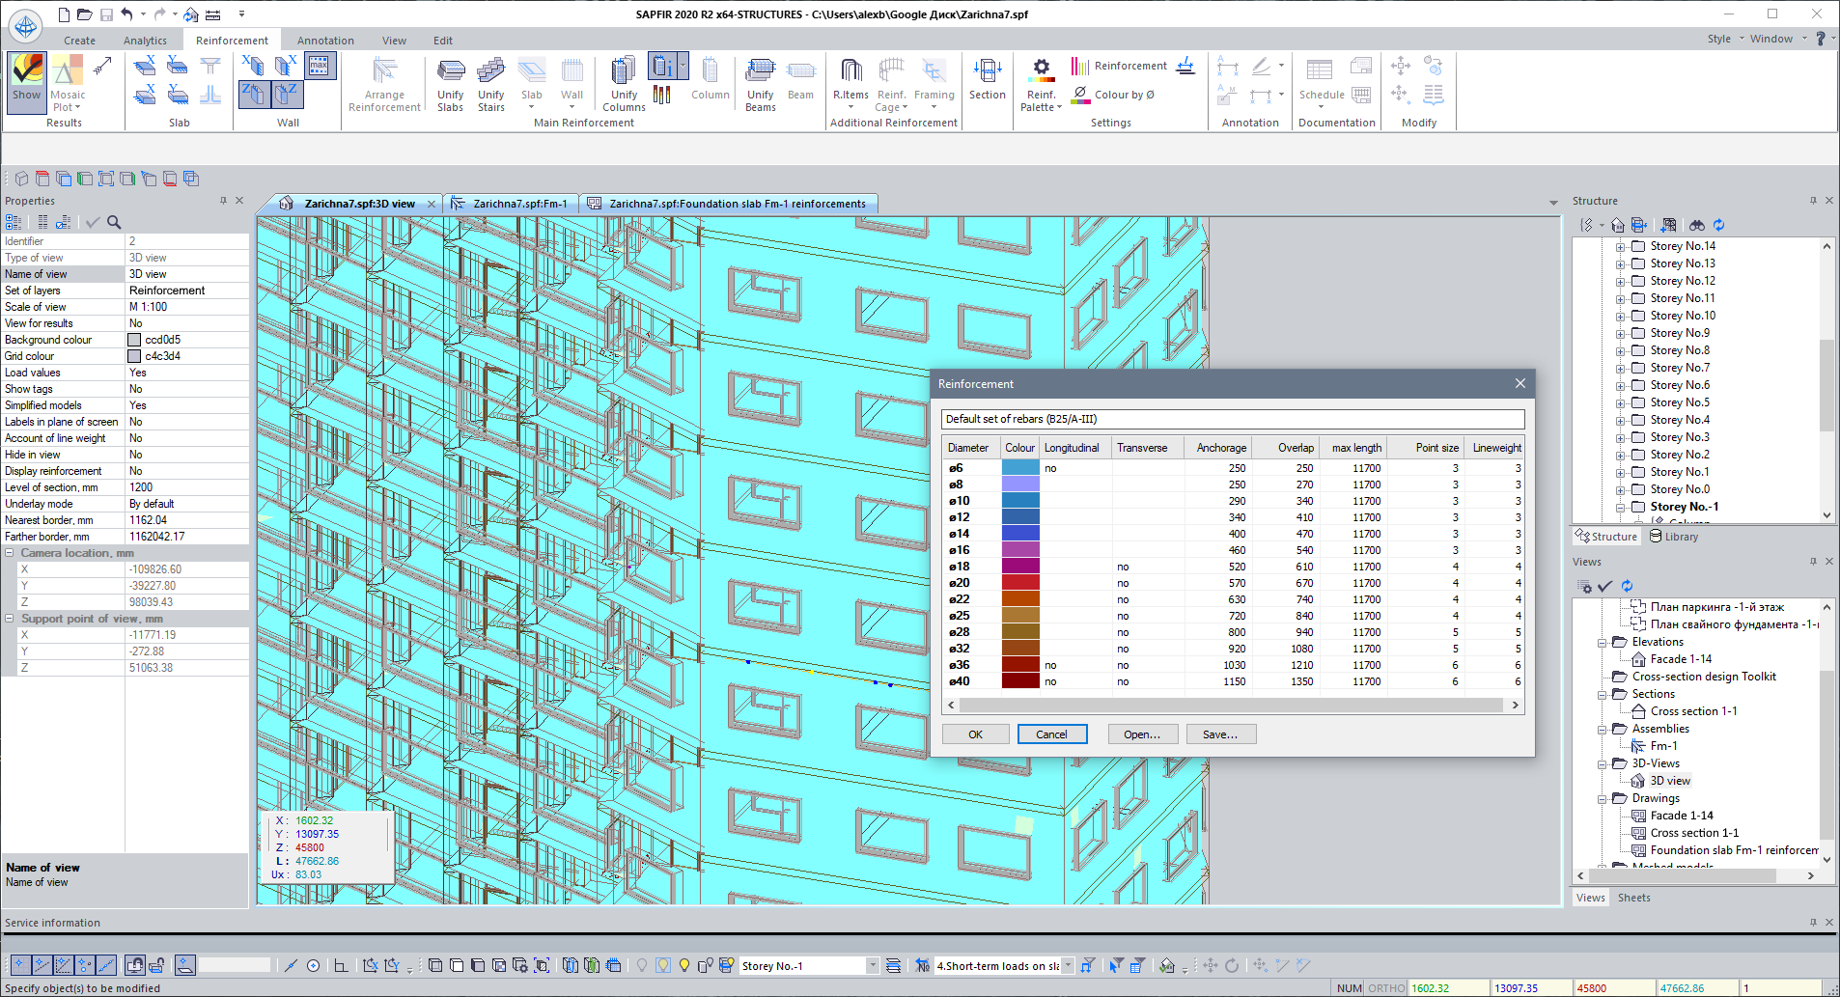Select the Unify Stairs tool
Screen dimensions: 1840x997
pyautogui.click(x=490, y=82)
